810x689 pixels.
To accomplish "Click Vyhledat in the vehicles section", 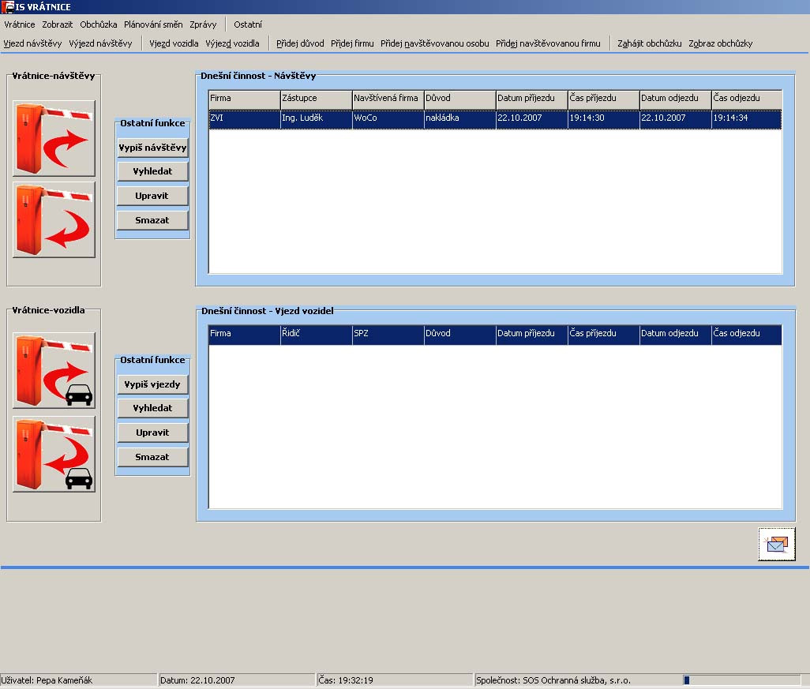I will click(152, 408).
